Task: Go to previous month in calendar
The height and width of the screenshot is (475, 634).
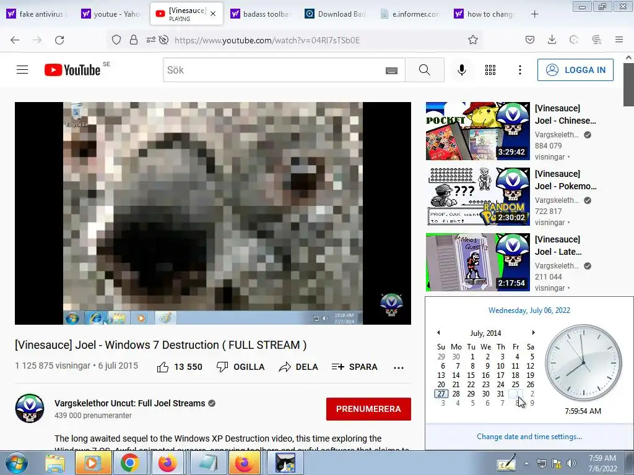Action: point(438,332)
